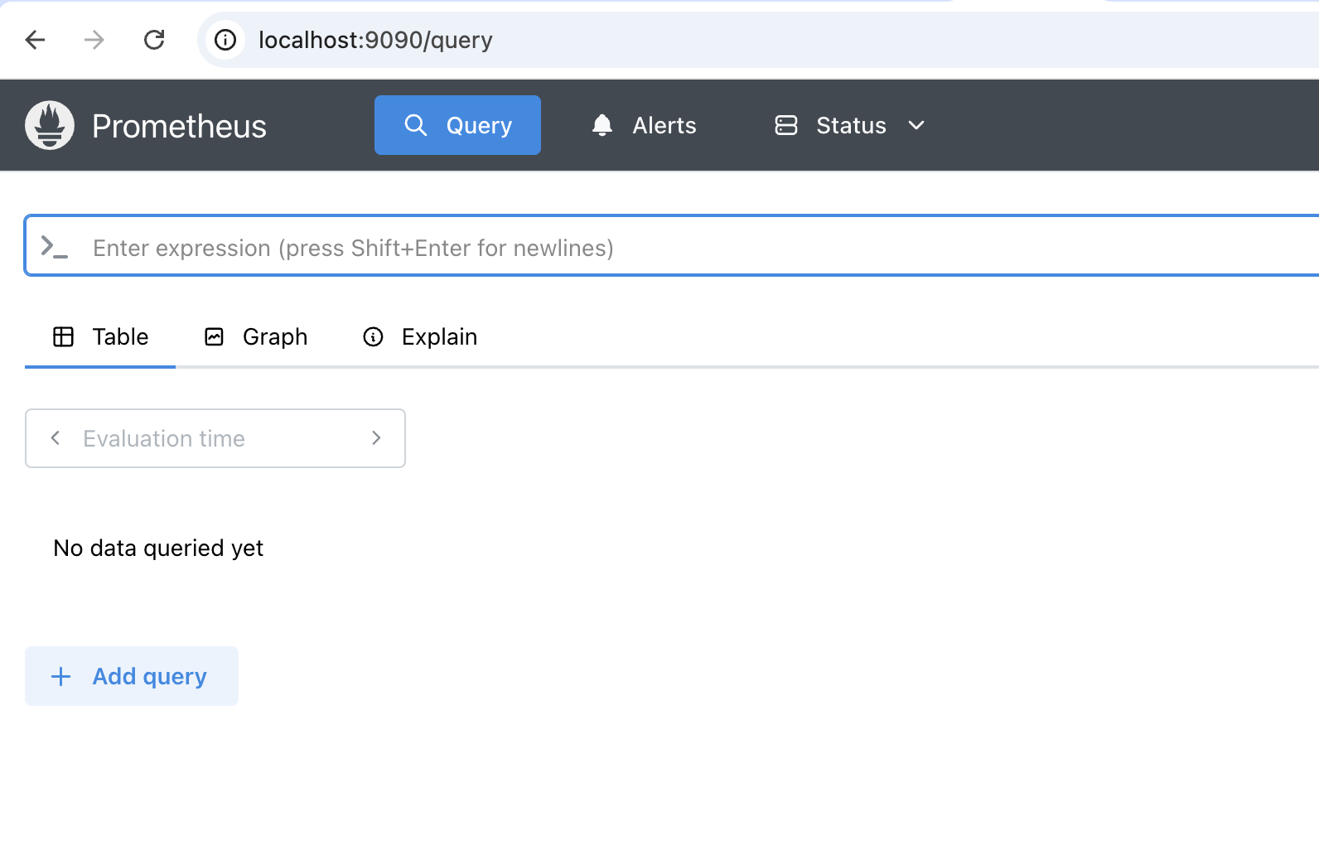Click the expression prompt terminal icon
The image size is (1319, 860).
55,247
